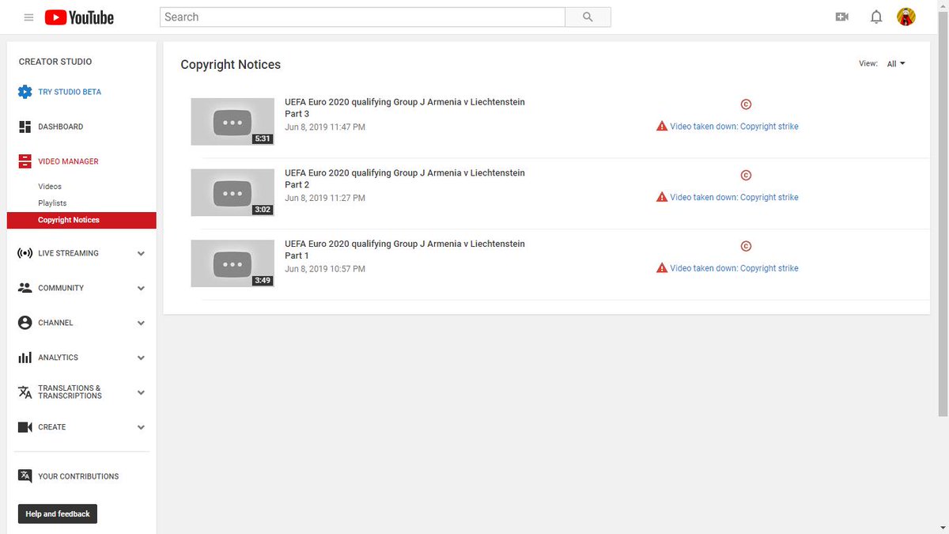Click the copyright symbol for Part 2

click(x=746, y=176)
